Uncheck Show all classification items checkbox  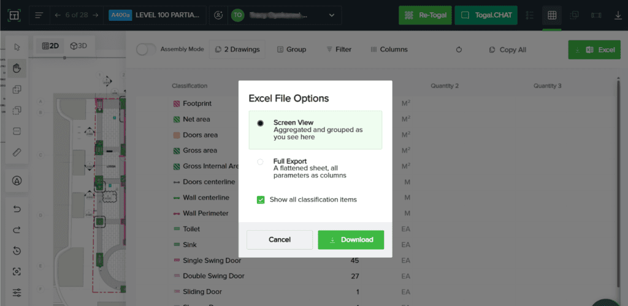pyautogui.click(x=261, y=200)
